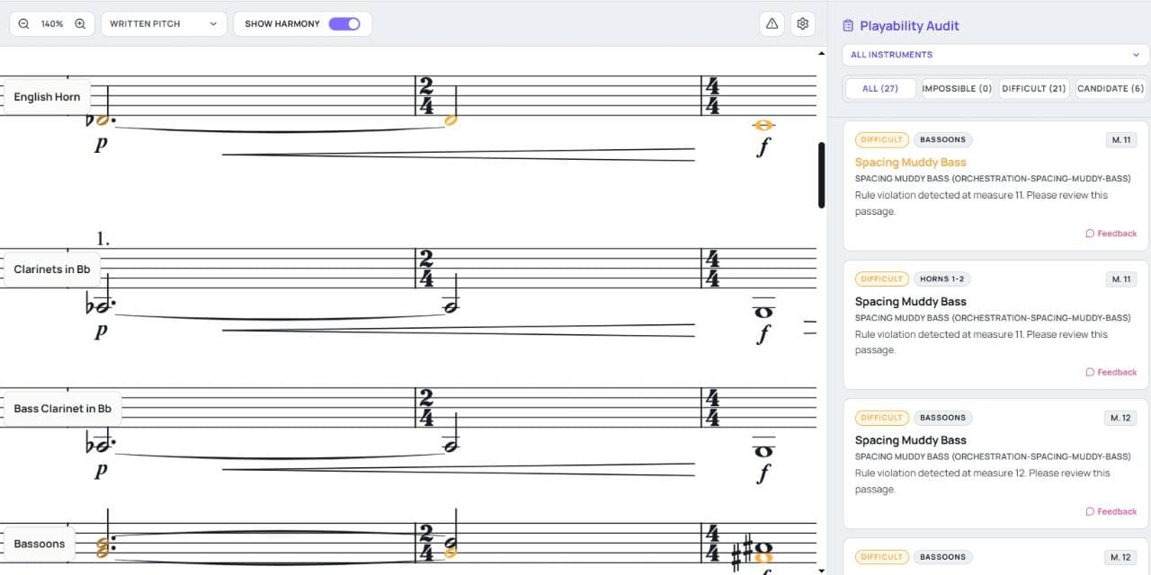
Task: Toggle the Show Harmony switch
Action: point(344,24)
